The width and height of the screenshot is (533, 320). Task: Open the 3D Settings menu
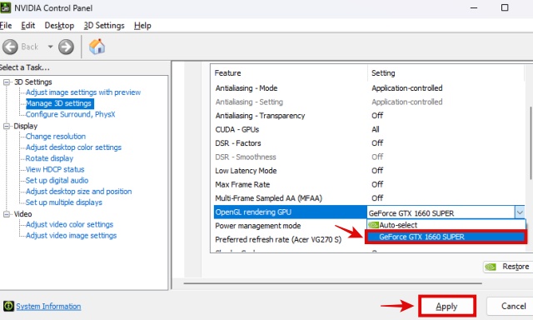[104, 26]
